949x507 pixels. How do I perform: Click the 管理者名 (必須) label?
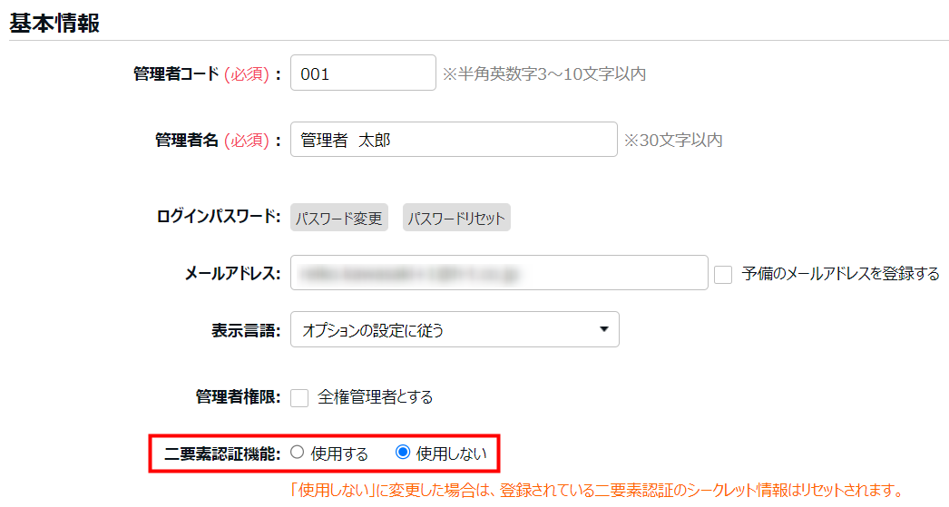218,141
